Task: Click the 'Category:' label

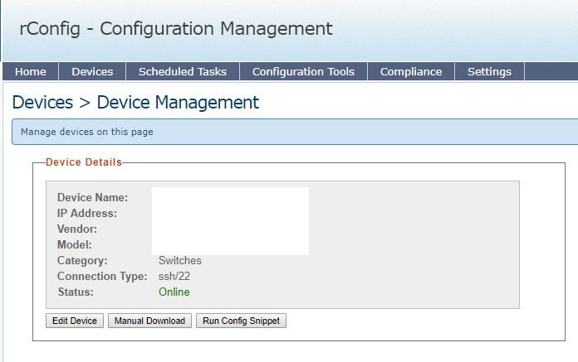Action: pos(82,260)
